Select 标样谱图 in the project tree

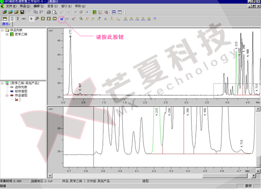click(21, 92)
